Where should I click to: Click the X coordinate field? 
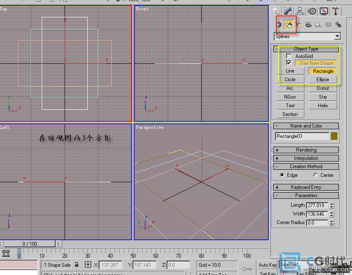click(x=111, y=265)
